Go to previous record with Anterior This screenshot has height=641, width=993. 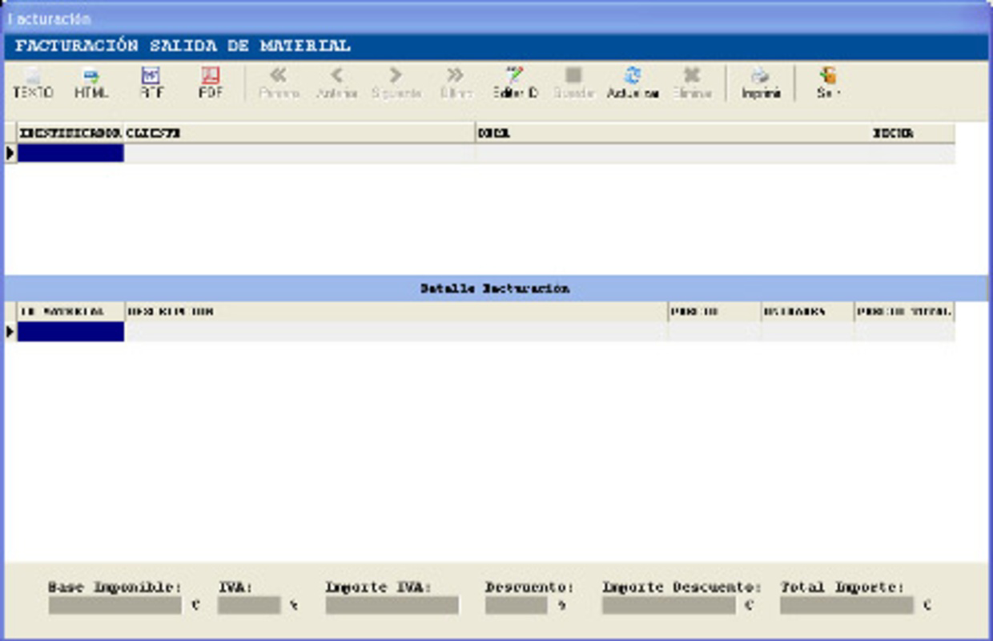[337, 83]
